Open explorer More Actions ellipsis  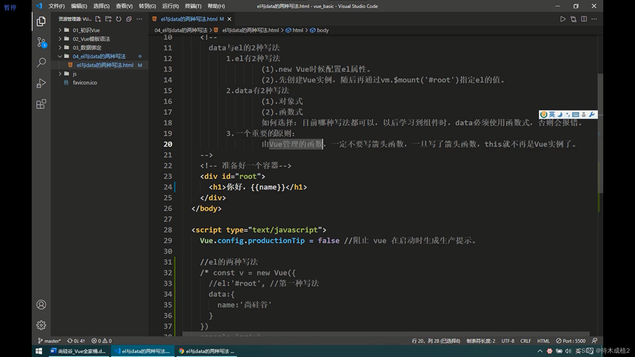[x=139, y=19]
